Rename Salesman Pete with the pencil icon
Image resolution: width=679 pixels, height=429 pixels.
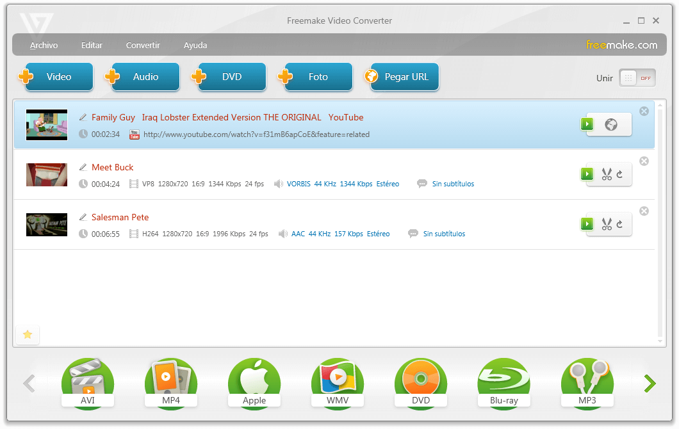[83, 217]
